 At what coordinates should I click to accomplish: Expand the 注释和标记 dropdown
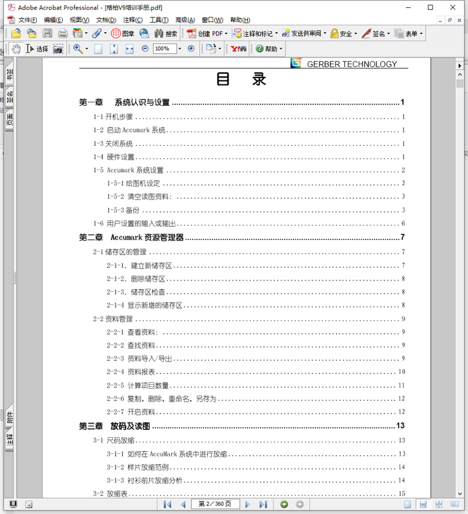click(277, 33)
